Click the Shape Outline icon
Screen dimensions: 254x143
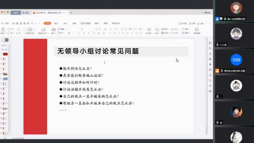coord(172,33)
